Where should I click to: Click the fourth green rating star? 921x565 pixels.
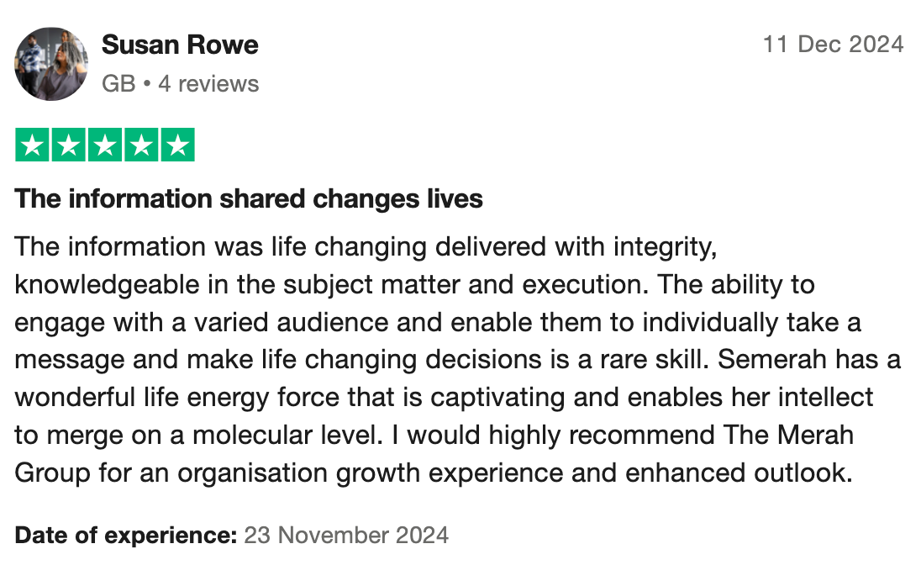pyautogui.click(x=141, y=145)
